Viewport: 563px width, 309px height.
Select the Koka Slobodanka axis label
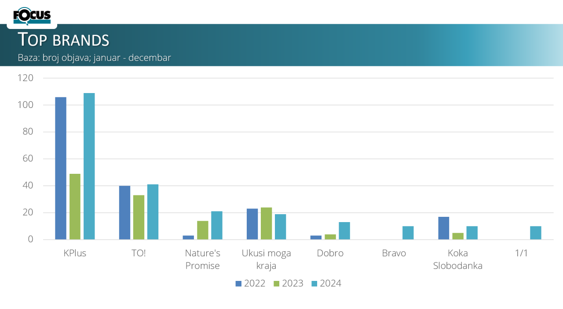(x=458, y=259)
